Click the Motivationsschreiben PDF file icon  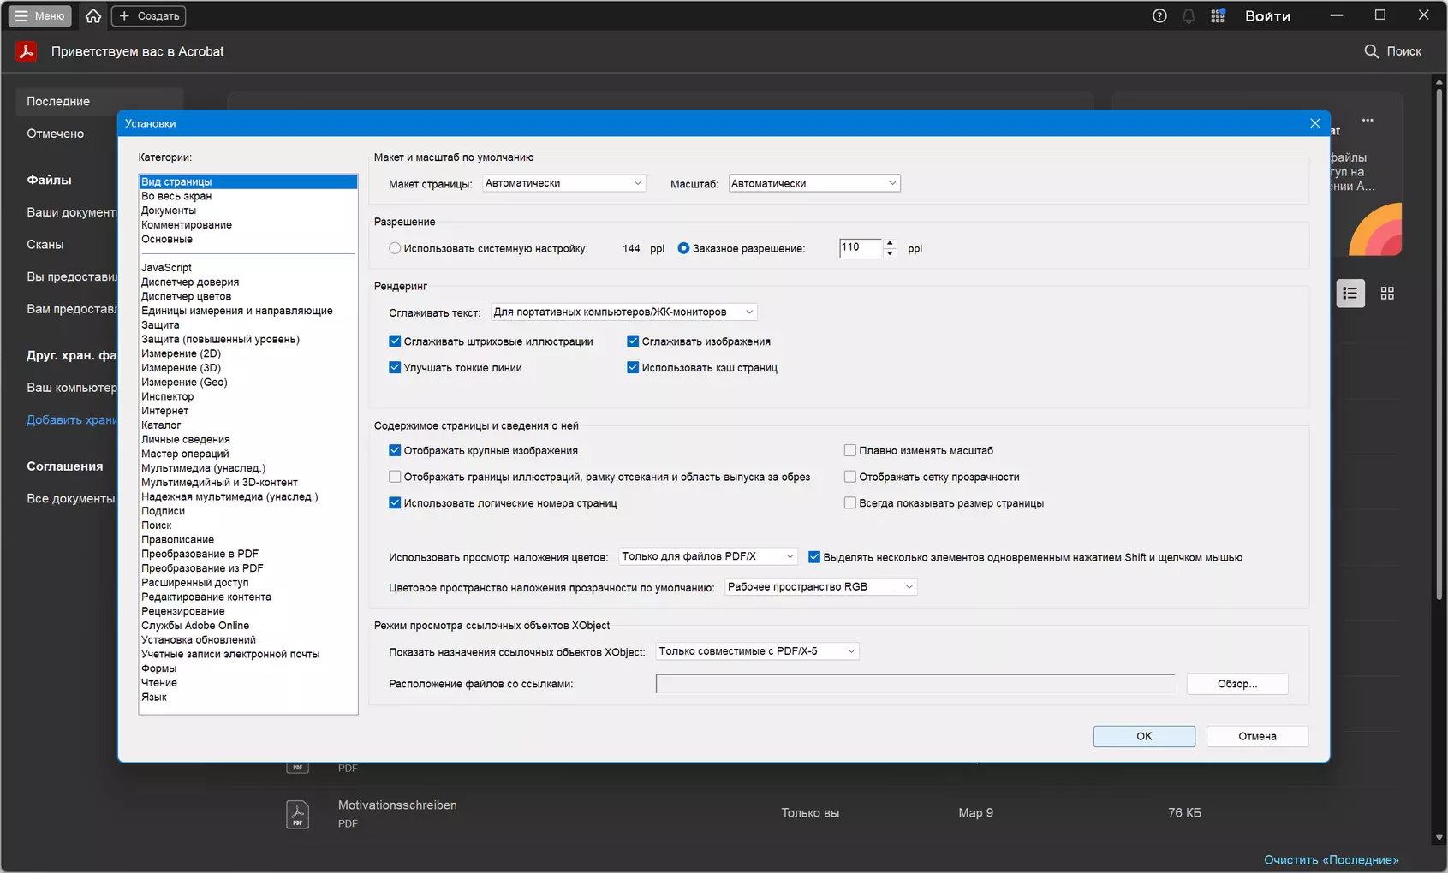point(297,814)
